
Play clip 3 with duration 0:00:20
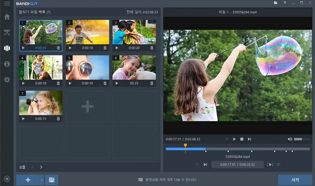(x=117, y=48)
